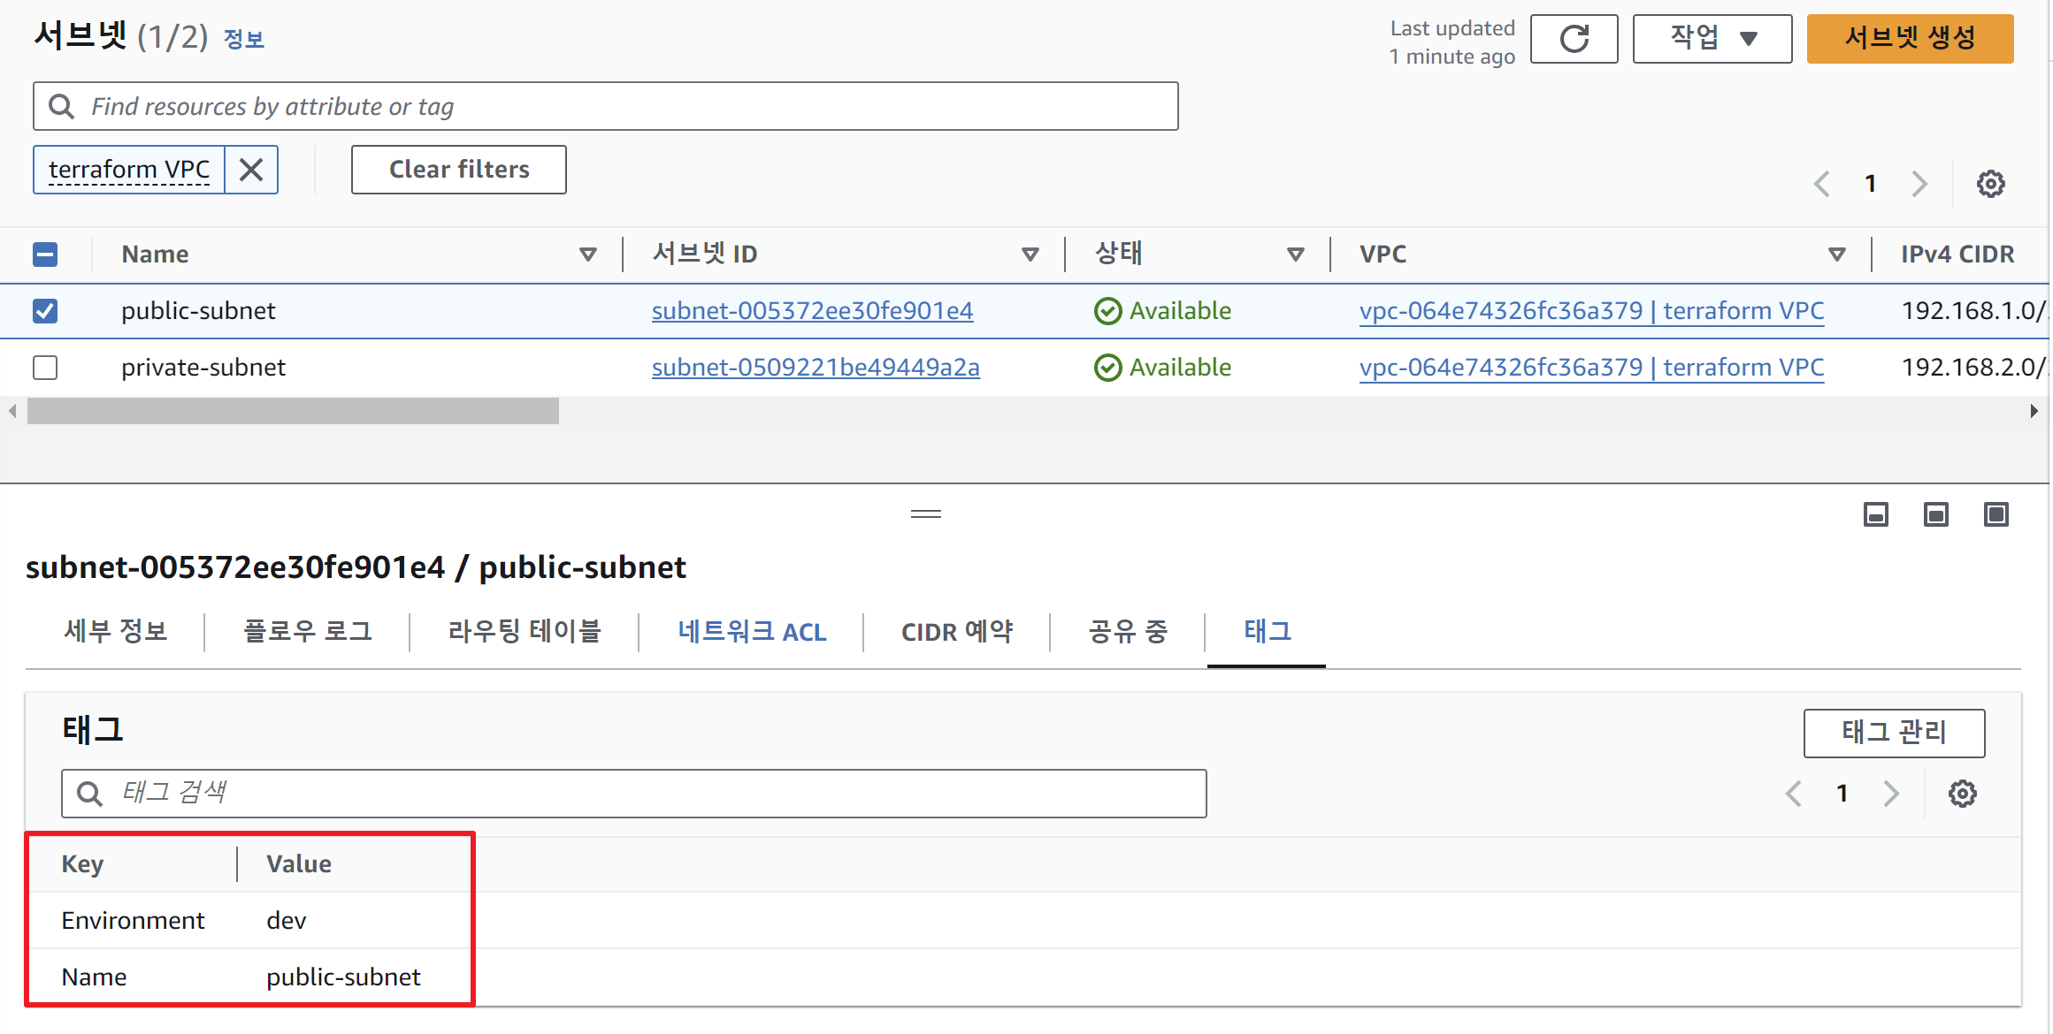Click the 서브넷 생성 button
2053x1034 pixels.
1909,39
